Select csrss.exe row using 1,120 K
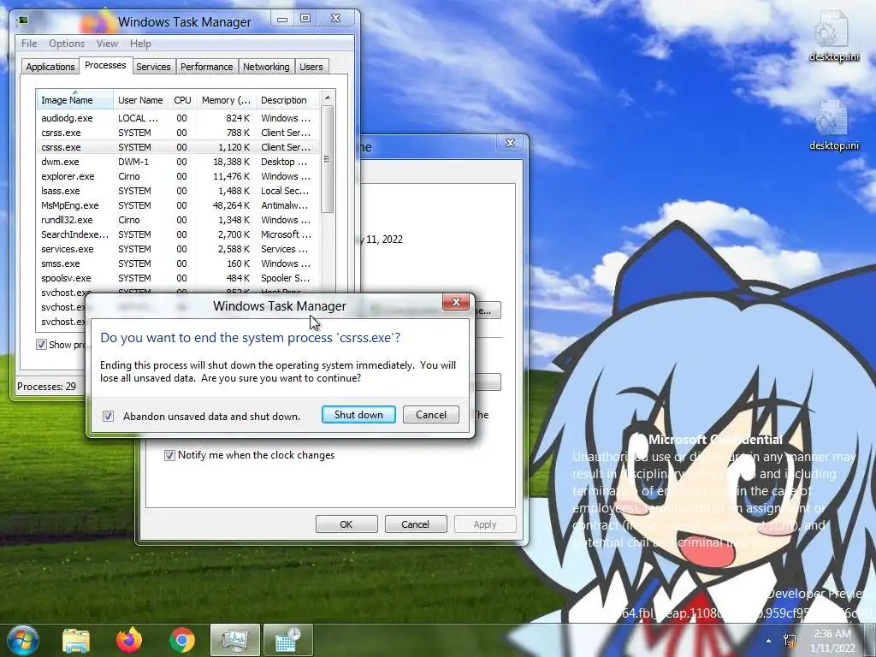Screen dimensions: 876x657 click(x=178, y=147)
